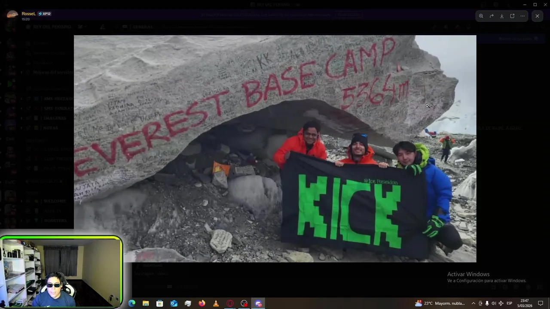The image size is (550, 309).
Task: Click the microphone icon in system tray
Action: pyautogui.click(x=487, y=303)
